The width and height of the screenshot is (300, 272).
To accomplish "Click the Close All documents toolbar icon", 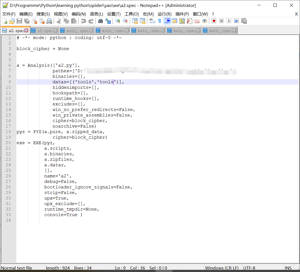I will pos(42,21).
